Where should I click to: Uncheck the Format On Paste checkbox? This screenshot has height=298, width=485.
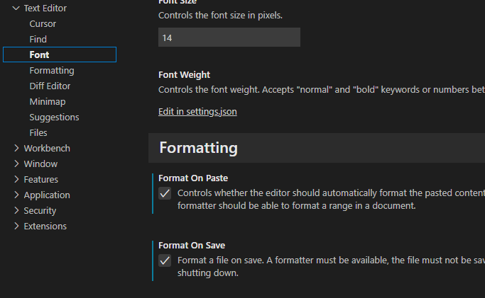point(165,193)
